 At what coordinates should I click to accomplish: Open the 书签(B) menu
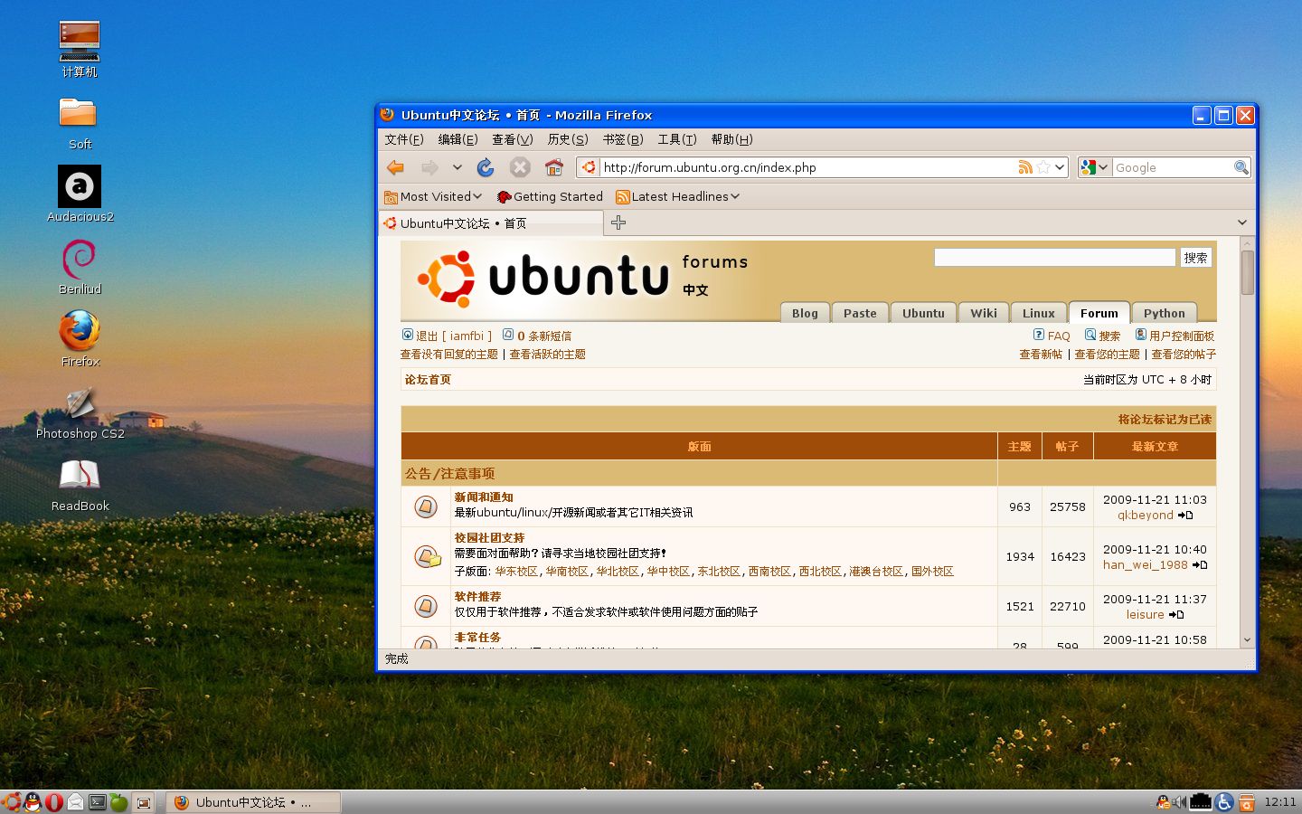[623, 139]
